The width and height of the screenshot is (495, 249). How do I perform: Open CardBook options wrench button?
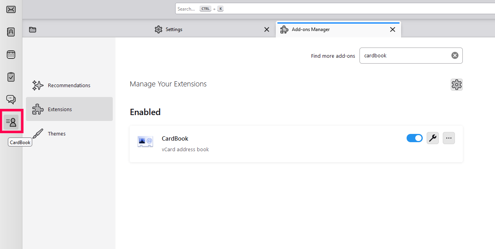433,138
